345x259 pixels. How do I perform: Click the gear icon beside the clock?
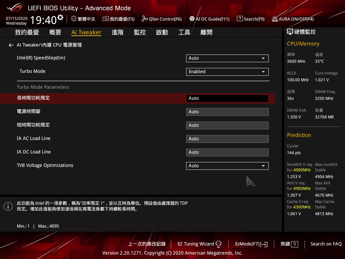coord(60,18)
